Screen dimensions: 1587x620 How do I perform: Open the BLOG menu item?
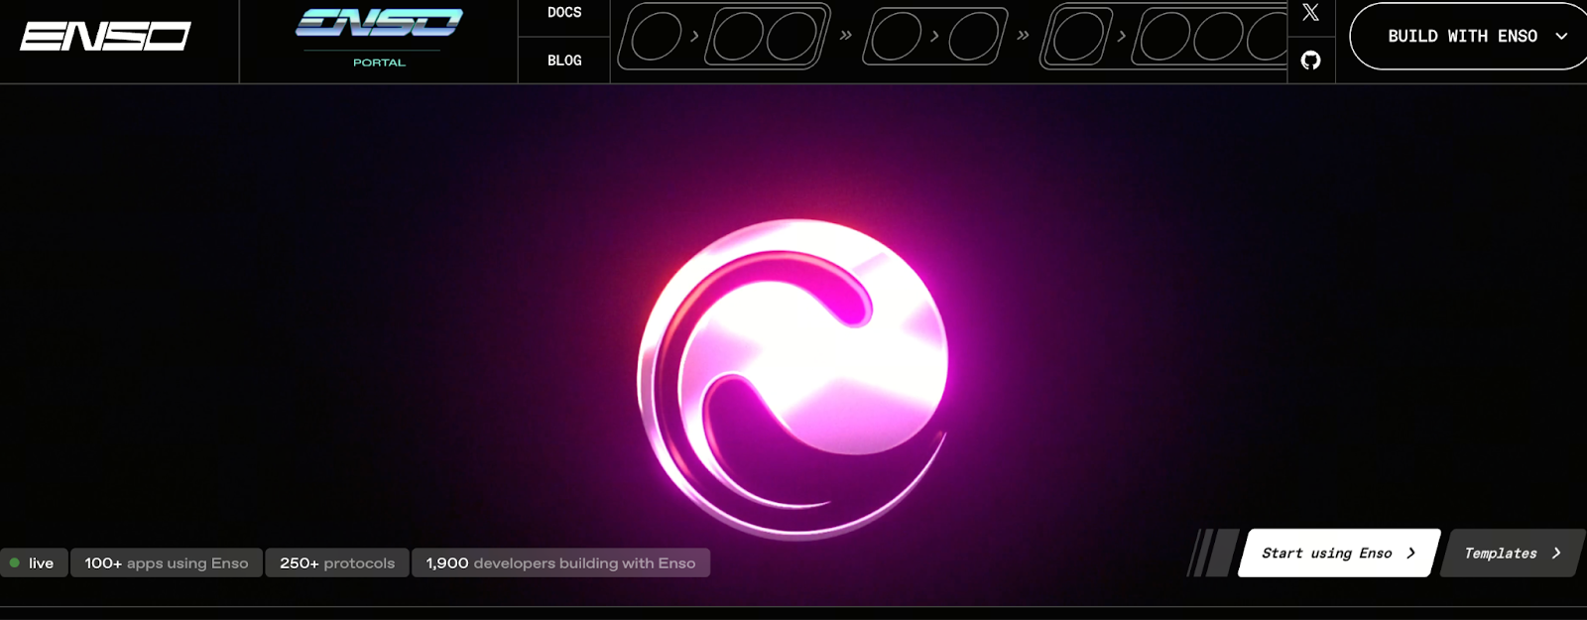pyautogui.click(x=564, y=61)
